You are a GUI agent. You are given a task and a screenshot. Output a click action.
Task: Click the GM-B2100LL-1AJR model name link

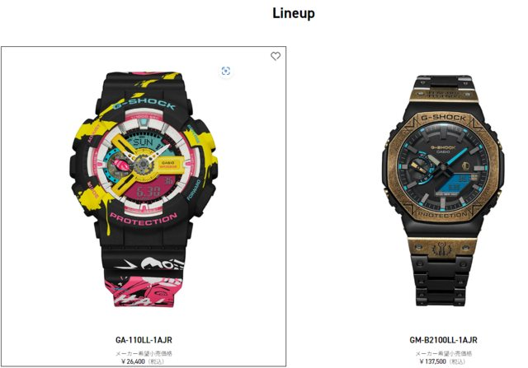pyautogui.click(x=443, y=340)
